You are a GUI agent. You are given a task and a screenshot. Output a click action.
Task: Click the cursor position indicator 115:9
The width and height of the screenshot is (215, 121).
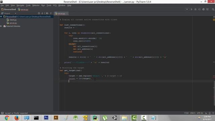click(x=186, y=113)
